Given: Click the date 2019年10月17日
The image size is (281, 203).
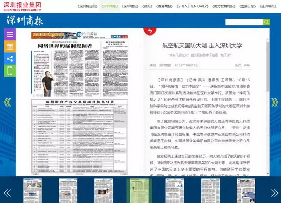Looking at the screenshot, I should [187, 65].
